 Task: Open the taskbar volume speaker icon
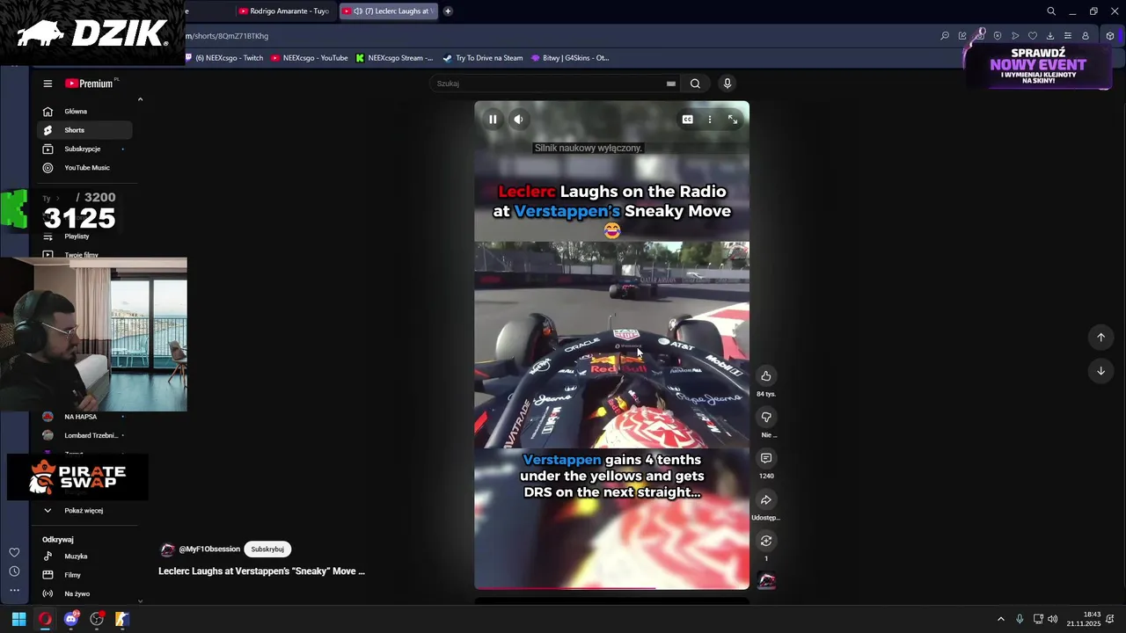(1053, 619)
